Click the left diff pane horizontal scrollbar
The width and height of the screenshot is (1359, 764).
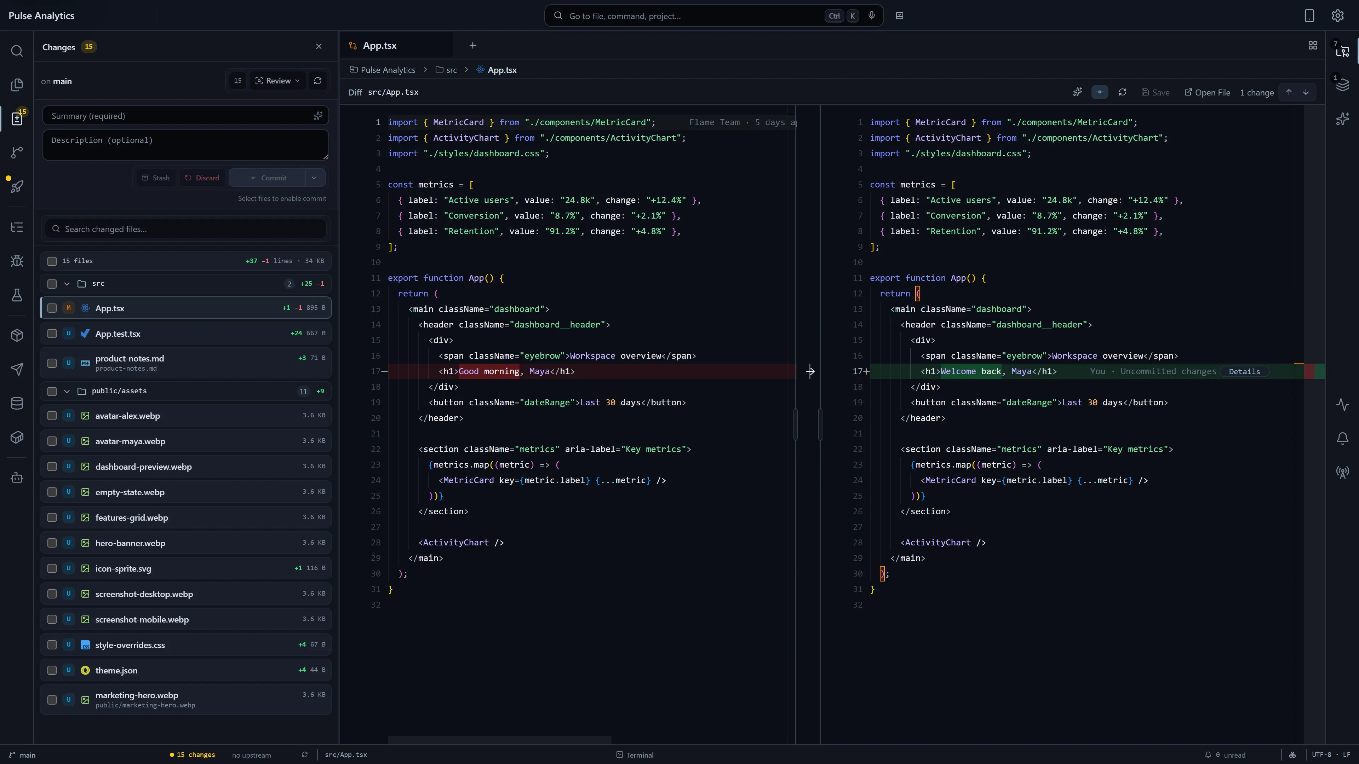tap(500, 740)
